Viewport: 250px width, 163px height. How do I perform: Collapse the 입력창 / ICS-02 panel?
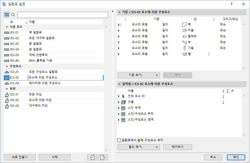tap(119, 84)
